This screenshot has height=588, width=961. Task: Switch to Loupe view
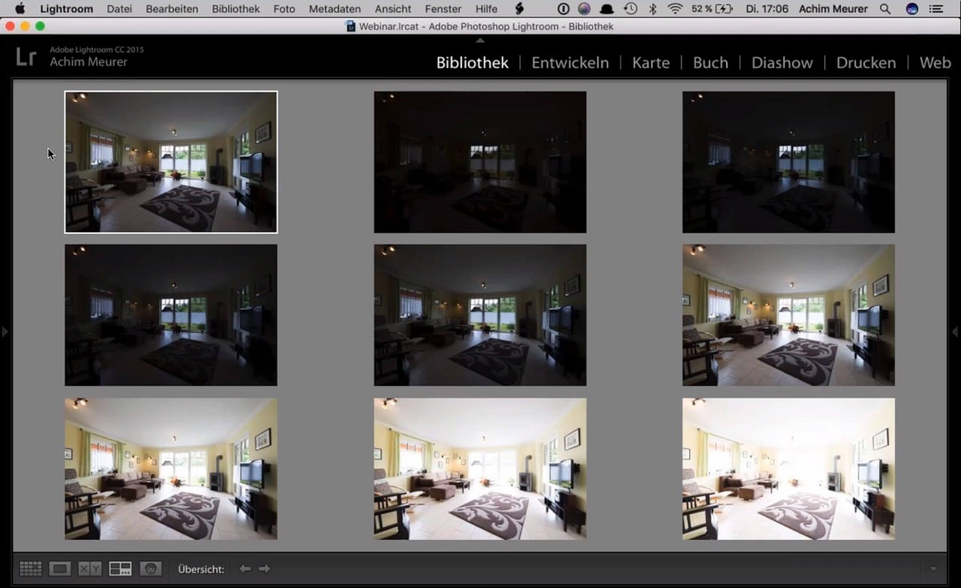point(60,568)
